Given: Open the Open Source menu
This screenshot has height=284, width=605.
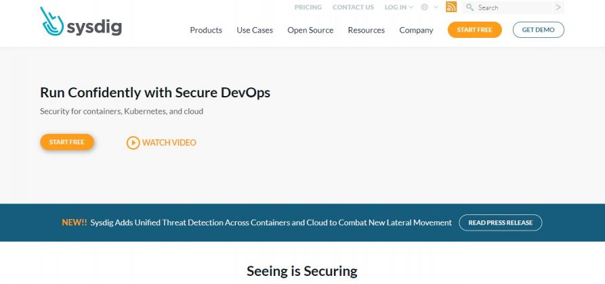Looking at the screenshot, I should (310, 30).
